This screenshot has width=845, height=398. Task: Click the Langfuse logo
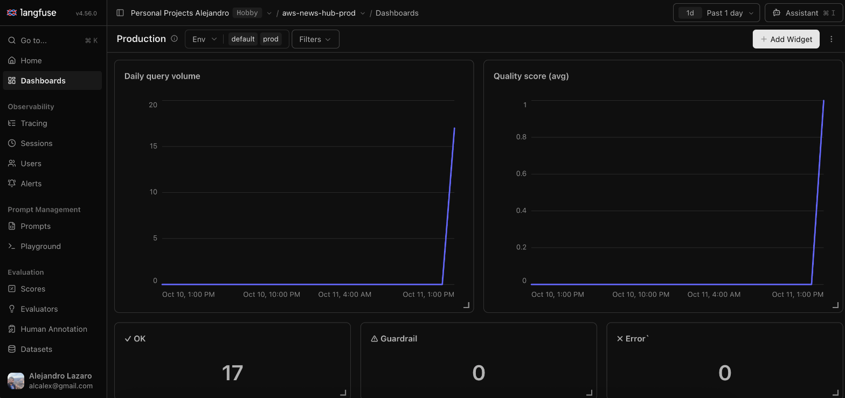point(31,13)
